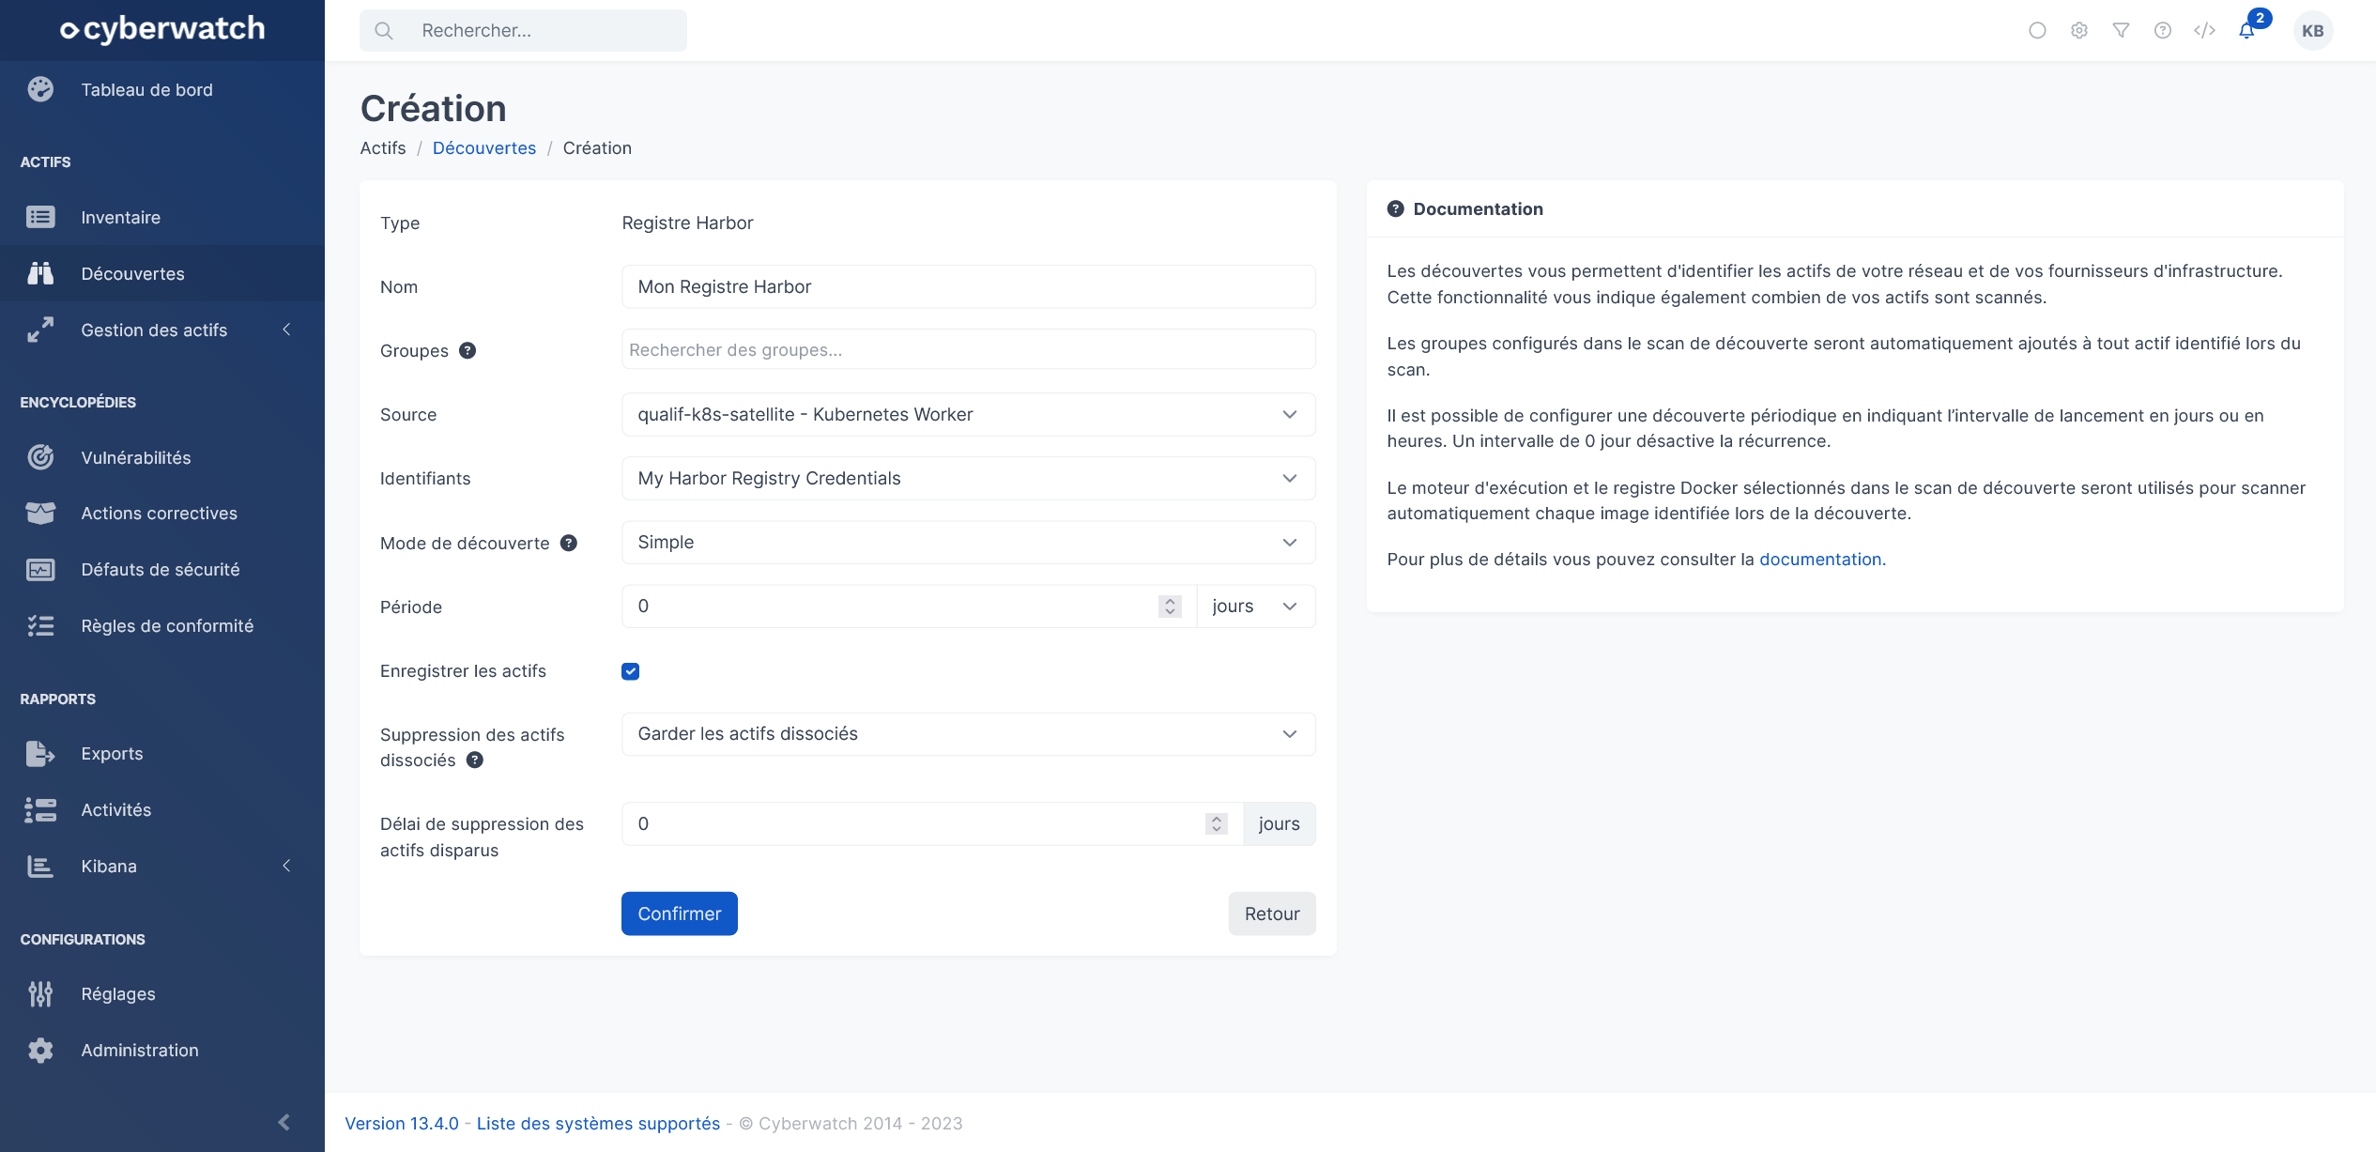Screen dimensions: 2376x1152
Task: Click the Version 13.4.0 link
Action: [x=402, y=1123]
